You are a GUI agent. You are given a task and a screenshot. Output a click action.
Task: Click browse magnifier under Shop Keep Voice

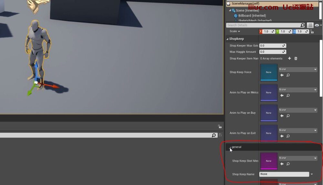point(288,75)
